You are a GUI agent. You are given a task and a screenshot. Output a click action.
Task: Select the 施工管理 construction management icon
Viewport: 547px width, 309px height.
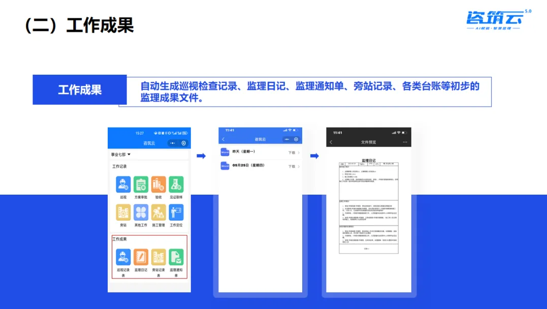pyautogui.click(x=157, y=213)
